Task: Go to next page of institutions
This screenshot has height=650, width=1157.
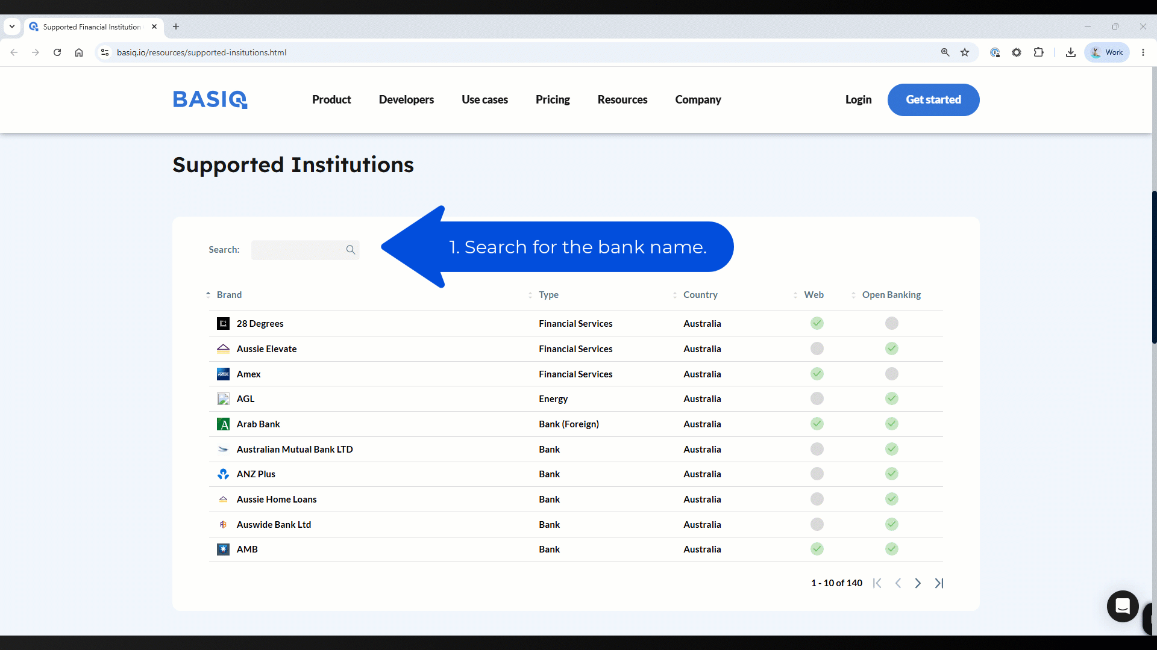Action: pos(918,583)
